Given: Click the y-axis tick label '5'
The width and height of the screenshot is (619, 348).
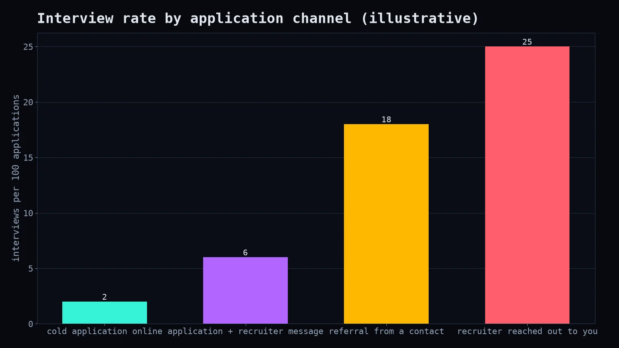Looking at the screenshot, I should pos(31,269).
